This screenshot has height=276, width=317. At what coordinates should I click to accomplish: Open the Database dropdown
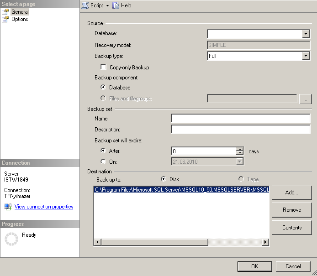306,34
